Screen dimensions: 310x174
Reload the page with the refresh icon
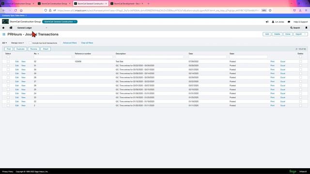15,10
